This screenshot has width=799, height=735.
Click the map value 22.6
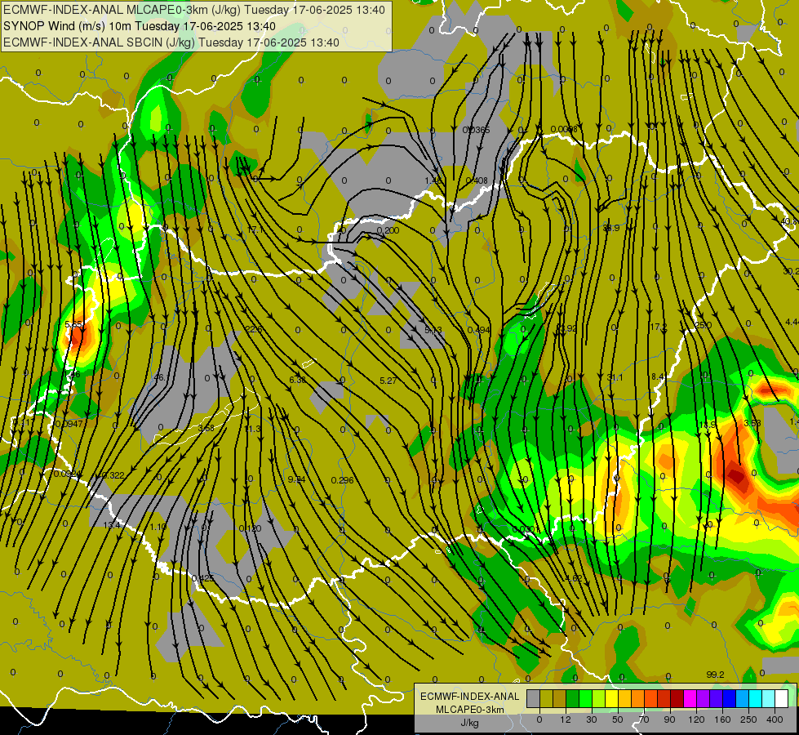pyautogui.click(x=253, y=329)
